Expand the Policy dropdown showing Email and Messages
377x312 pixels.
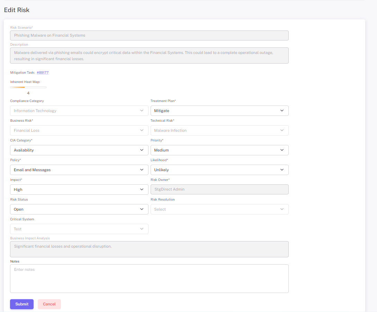(79, 170)
